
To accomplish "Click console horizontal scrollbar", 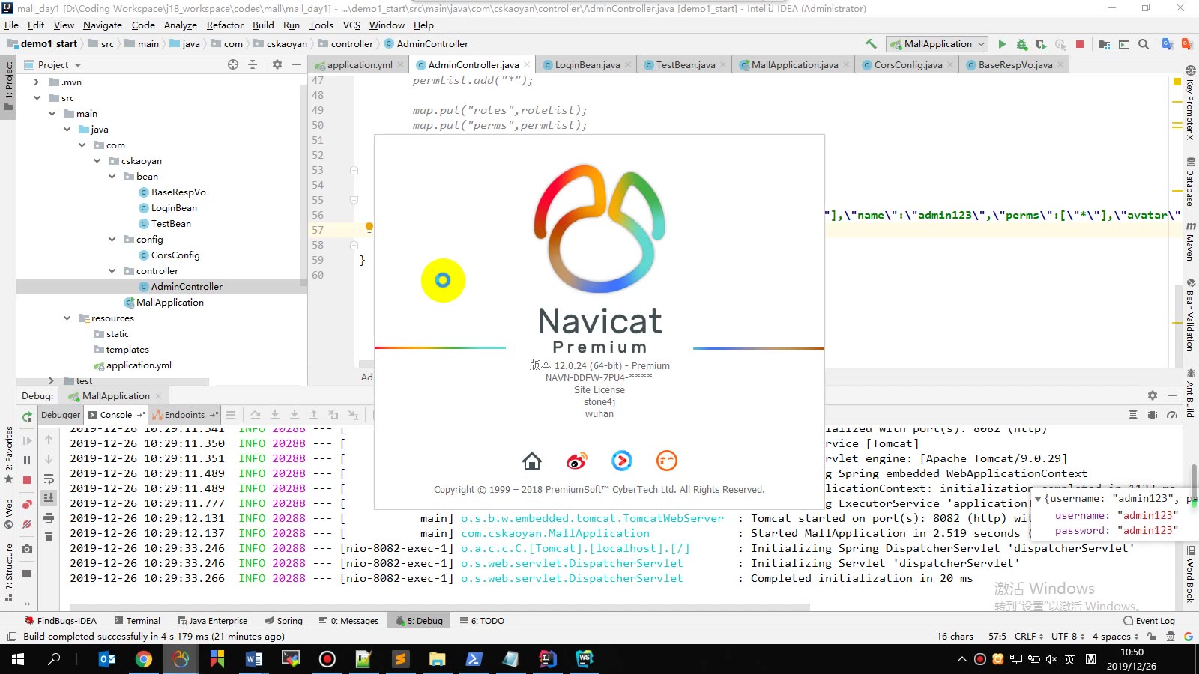I will pyautogui.click(x=439, y=607).
